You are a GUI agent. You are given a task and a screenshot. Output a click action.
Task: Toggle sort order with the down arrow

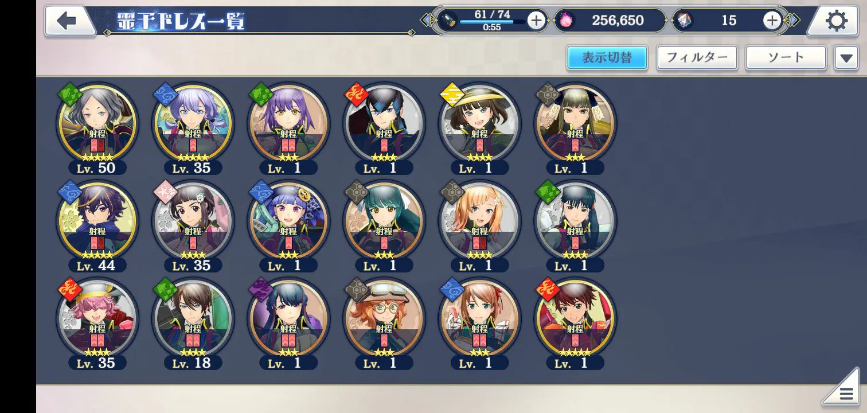846,58
